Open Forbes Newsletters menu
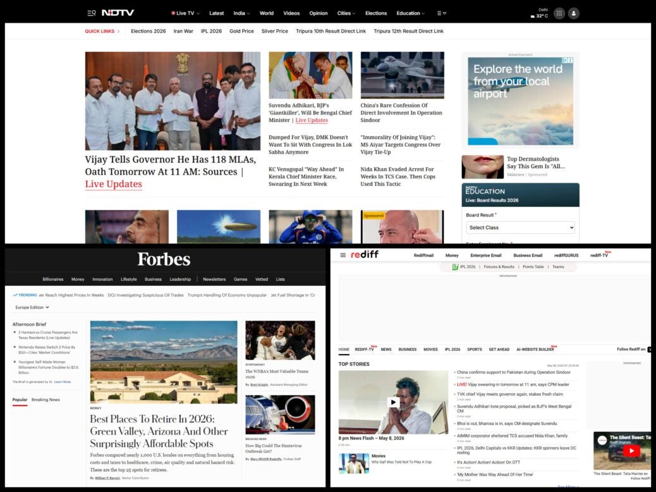This screenshot has height=492, width=656. click(x=214, y=280)
